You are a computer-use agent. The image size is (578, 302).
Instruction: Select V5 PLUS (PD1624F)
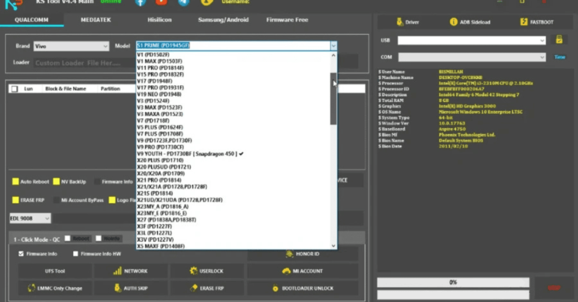pos(233,127)
